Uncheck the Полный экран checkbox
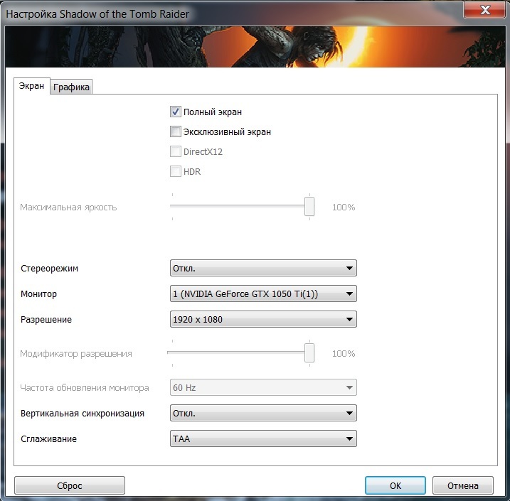The height and width of the screenshot is (501, 510). (176, 112)
